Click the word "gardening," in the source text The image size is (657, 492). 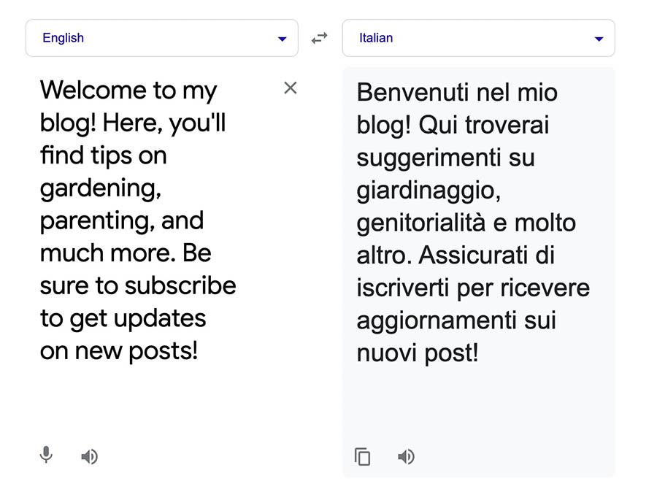point(101,188)
